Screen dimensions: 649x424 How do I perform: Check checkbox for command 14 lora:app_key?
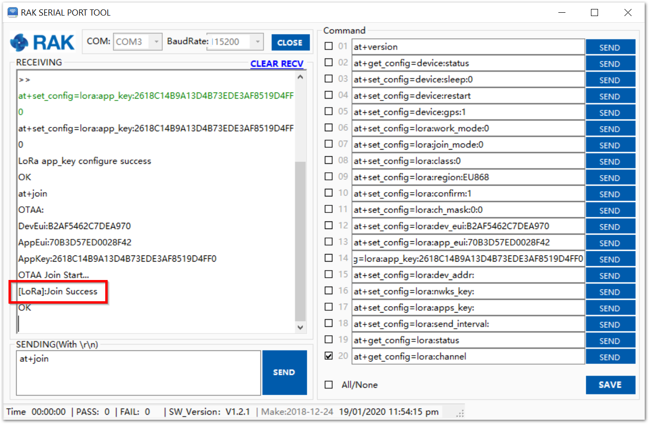pyautogui.click(x=329, y=258)
